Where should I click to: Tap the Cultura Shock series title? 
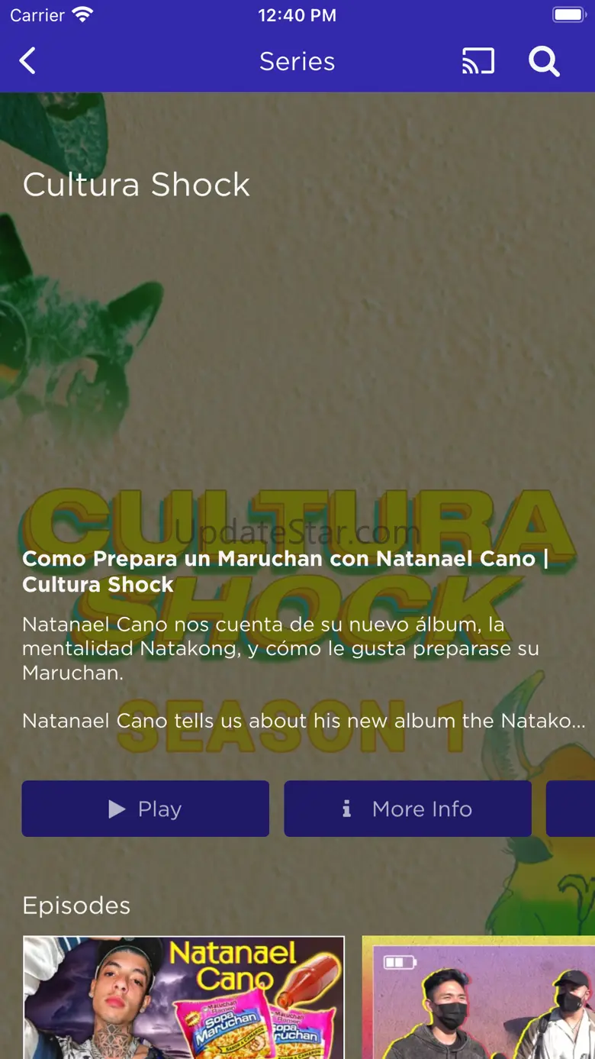coord(137,185)
